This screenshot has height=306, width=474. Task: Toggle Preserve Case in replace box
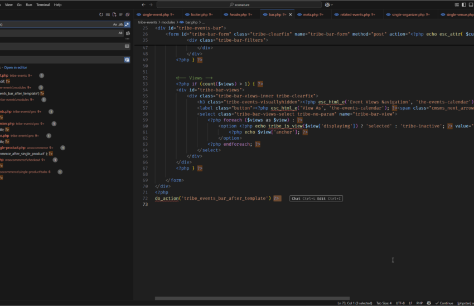point(120,33)
